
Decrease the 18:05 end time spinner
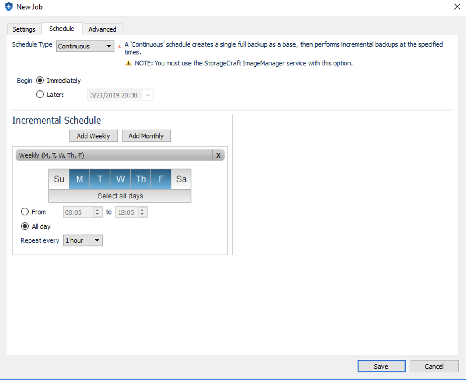[142, 215]
